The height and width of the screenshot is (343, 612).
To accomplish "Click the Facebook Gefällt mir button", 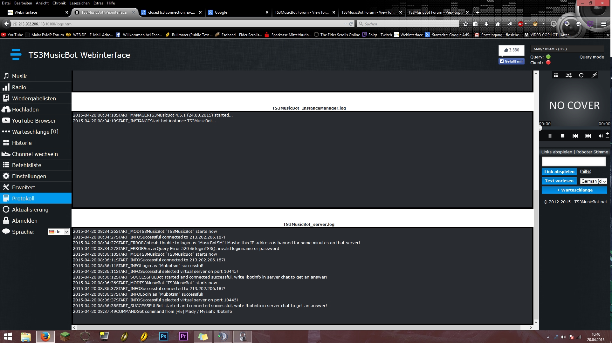I will tap(511, 61).
